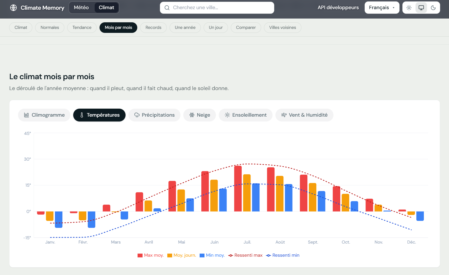
Task: Click the Climate Memory site title
Action: [42, 8]
